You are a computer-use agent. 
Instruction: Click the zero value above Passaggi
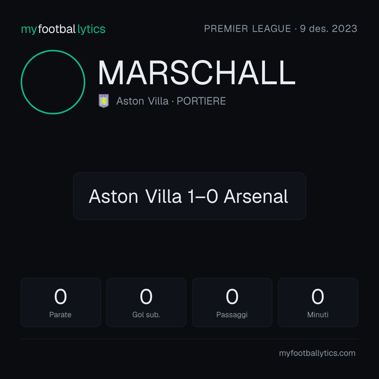point(232,296)
